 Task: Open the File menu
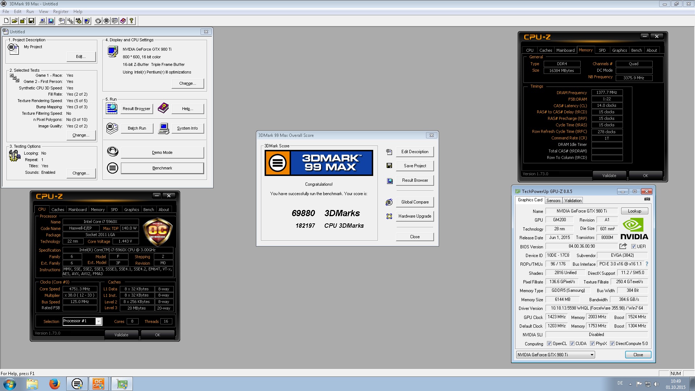[x=6, y=12]
